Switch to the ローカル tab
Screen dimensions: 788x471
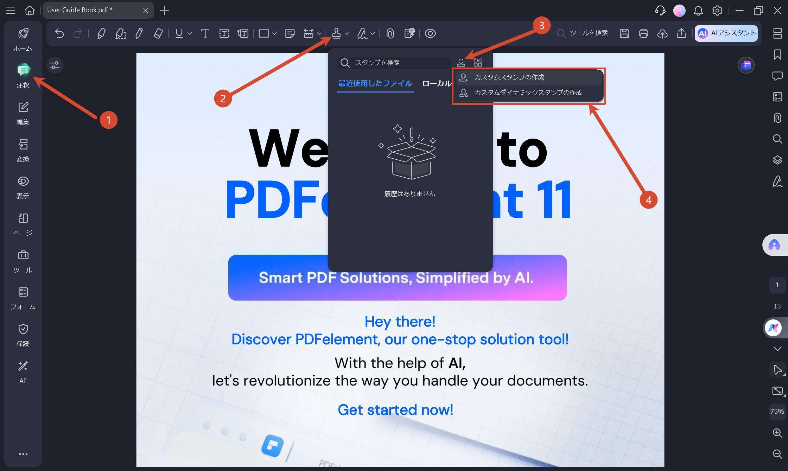click(x=437, y=83)
